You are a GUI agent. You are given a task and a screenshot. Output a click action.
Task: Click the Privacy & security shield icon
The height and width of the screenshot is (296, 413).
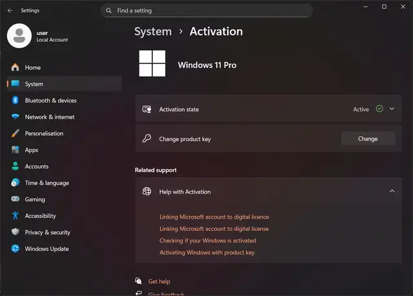coord(15,232)
